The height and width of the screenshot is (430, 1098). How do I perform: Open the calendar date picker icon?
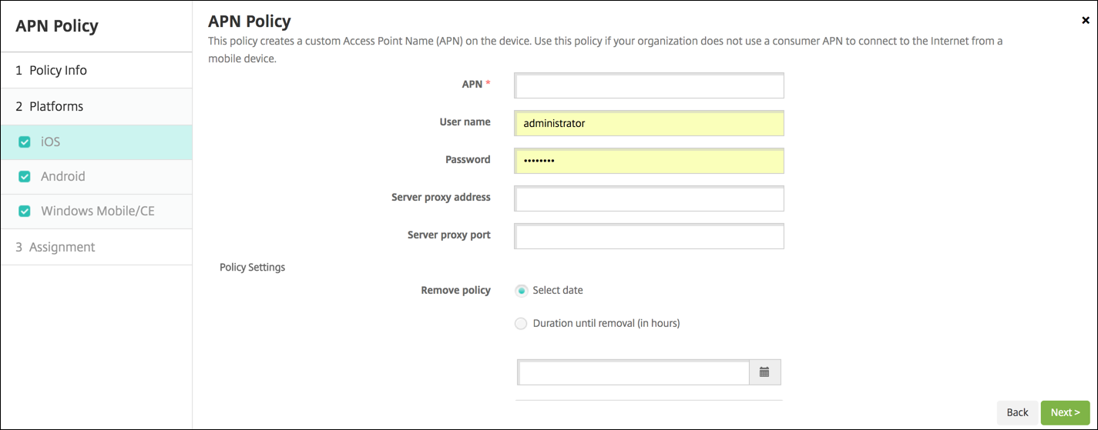pos(764,372)
